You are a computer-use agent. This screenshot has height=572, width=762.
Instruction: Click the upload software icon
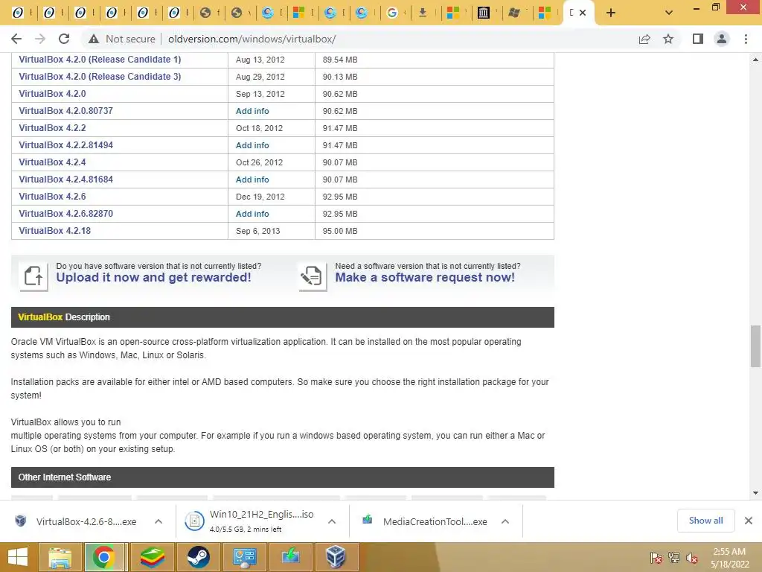[33, 276]
